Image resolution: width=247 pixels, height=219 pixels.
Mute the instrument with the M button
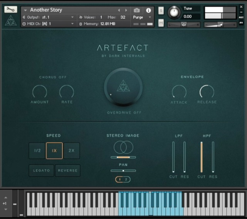(161, 23)
